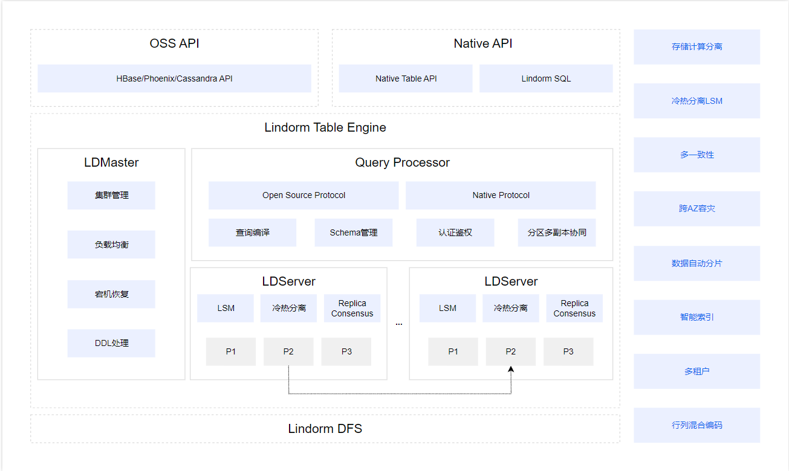Click 冷热分离 box in right LDServer
The image size is (789, 471).
click(511, 308)
